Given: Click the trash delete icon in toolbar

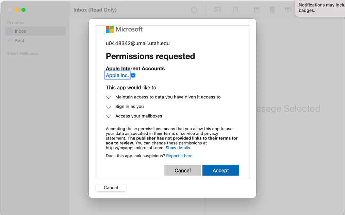Looking at the screenshot, I should (273, 10).
